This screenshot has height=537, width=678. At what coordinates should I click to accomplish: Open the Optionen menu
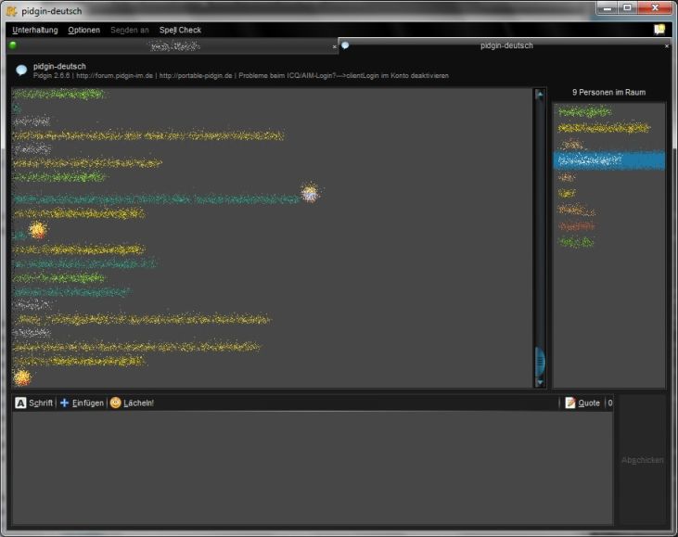click(x=83, y=30)
